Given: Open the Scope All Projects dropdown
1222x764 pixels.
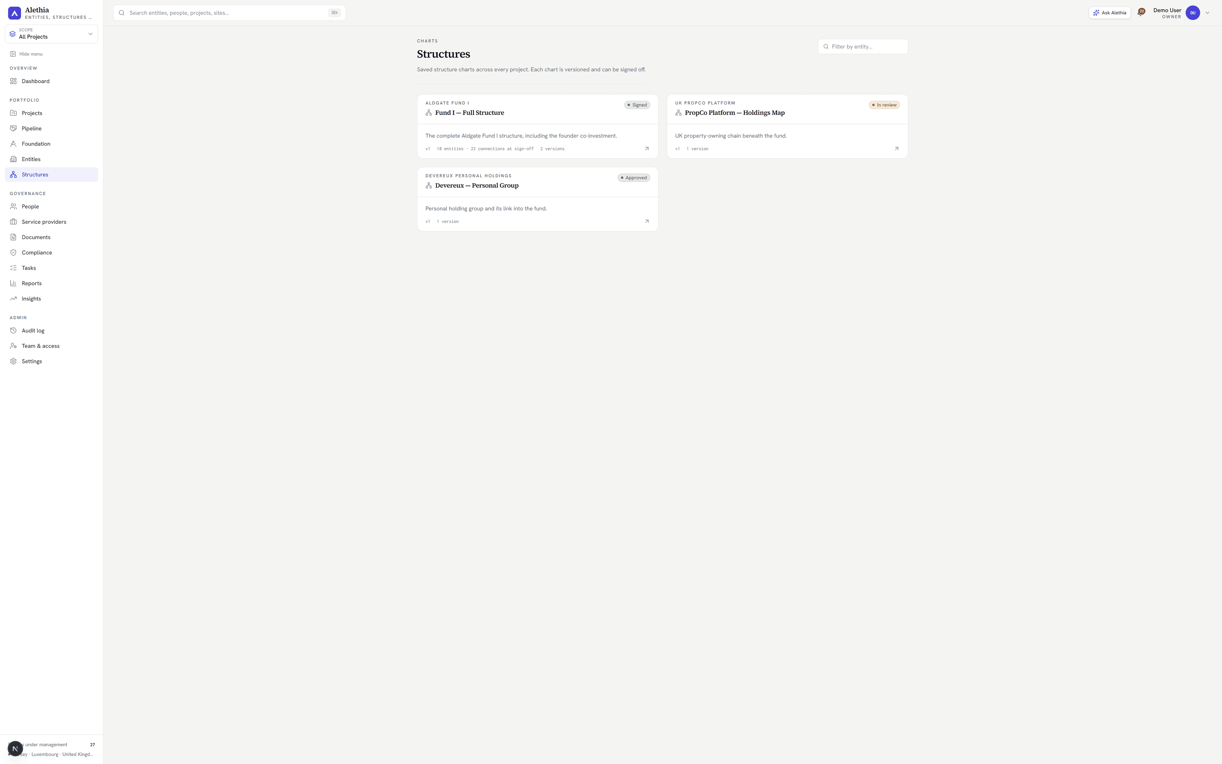Looking at the screenshot, I should (x=52, y=34).
